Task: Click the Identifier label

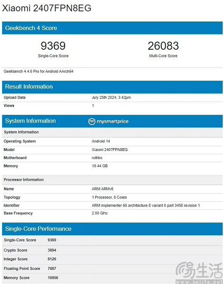Action: [x=11, y=205]
